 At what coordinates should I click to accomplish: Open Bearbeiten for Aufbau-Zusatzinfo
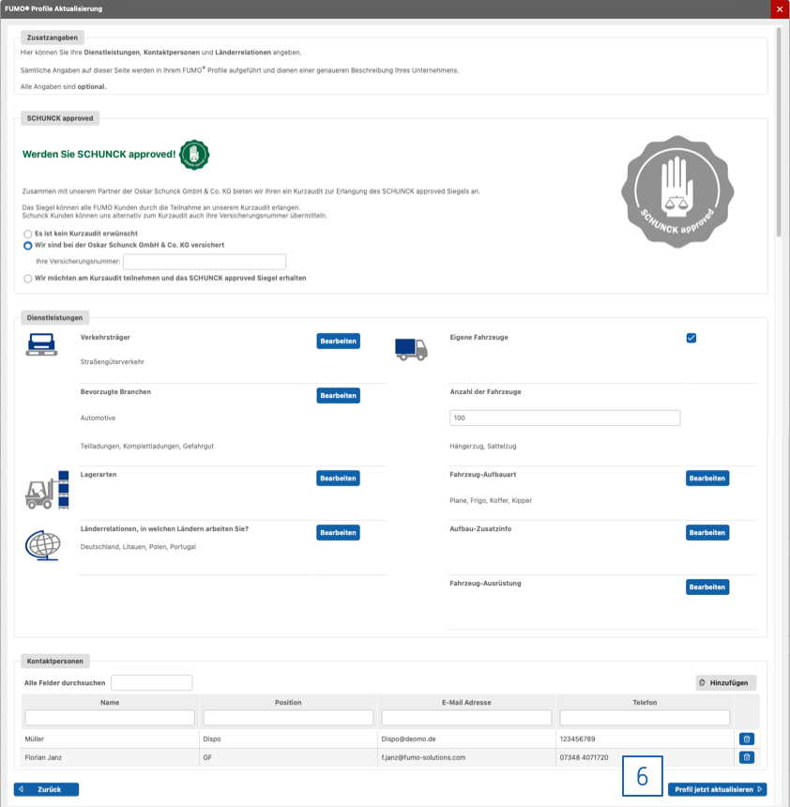coord(707,533)
